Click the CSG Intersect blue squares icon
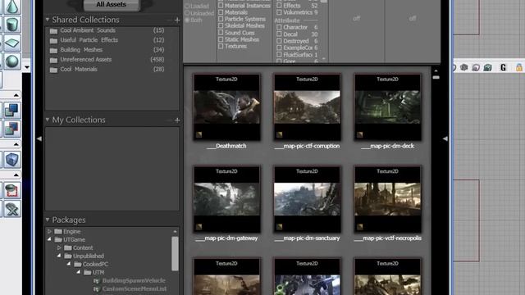The width and height of the screenshot is (525, 295). [12, 111]
